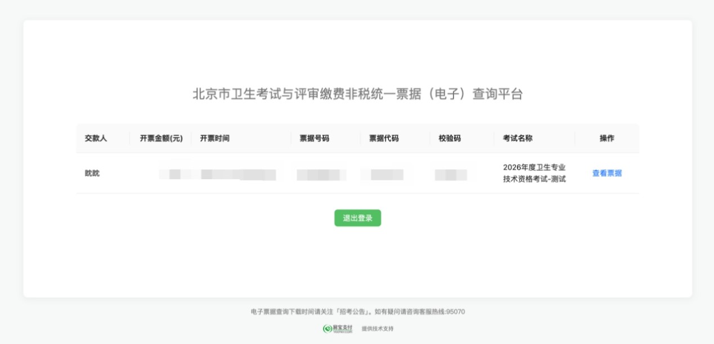Click the blurred 票据号码 value in the row
This screenshot has height=344, width=714.
(321, 175)
